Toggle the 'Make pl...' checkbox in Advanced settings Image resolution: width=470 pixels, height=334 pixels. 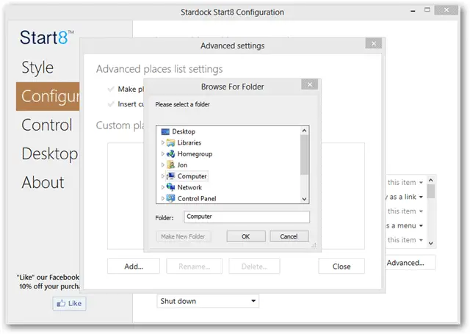tap(111, 89)
